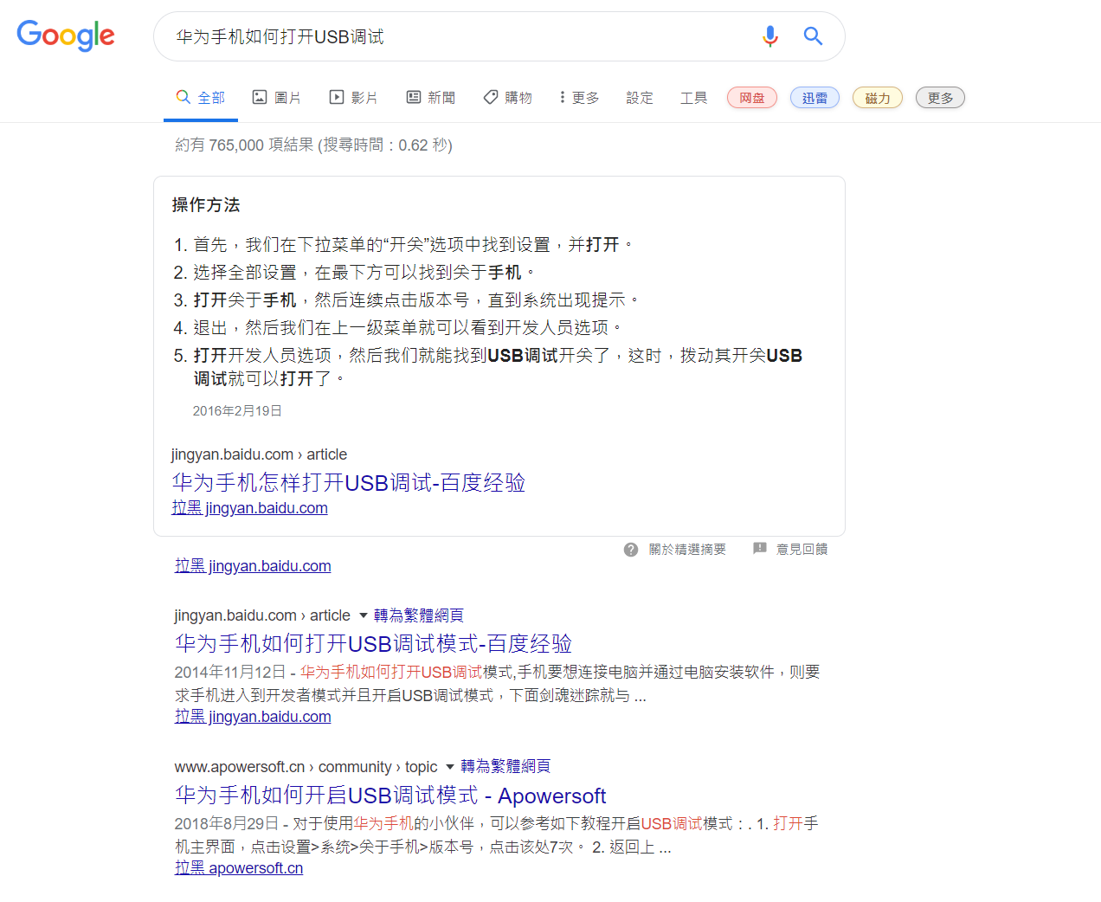
Task: Click the www.apowersoft.cn › community › topic breadcrumb
Action: click(x=306, y=767)
